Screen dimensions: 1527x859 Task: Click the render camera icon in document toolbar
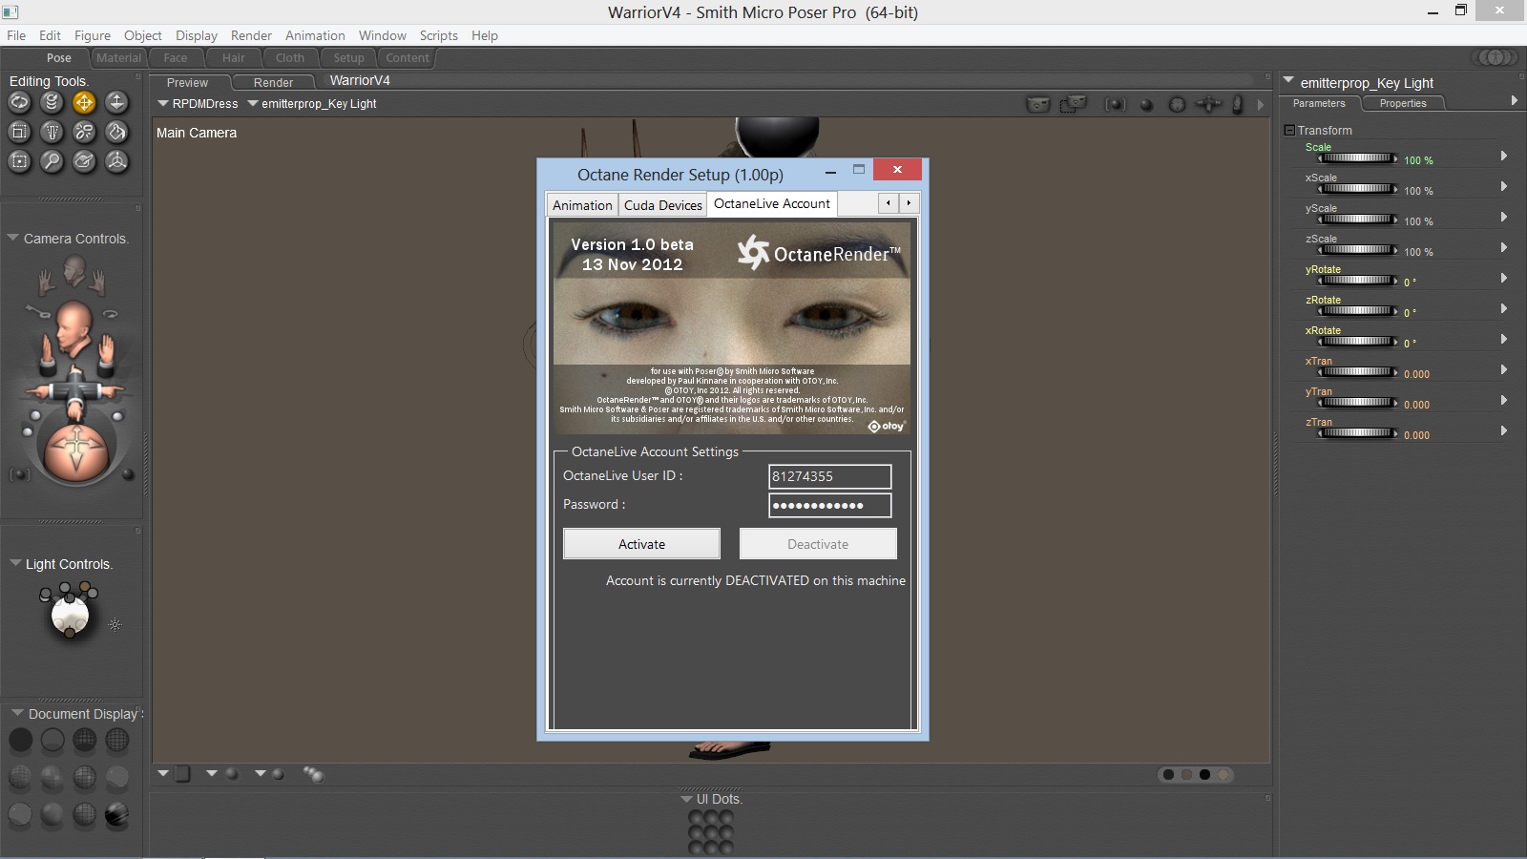click(1037, 104)
